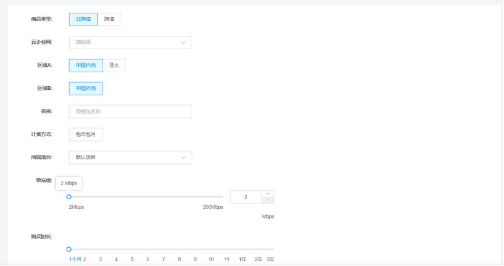Choose 亚太 for 区域A

point(114,66)
